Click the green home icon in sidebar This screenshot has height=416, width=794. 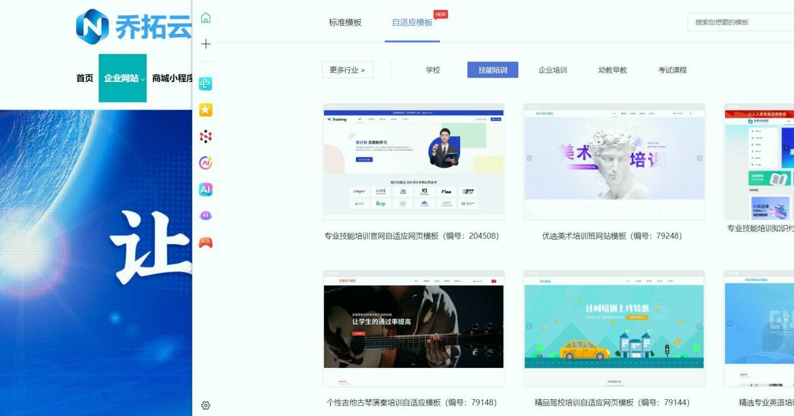pos(206,18)
